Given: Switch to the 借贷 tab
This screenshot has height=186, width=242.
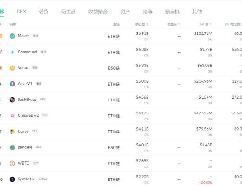Looking at the screenshot, I should tap(44, 12).
